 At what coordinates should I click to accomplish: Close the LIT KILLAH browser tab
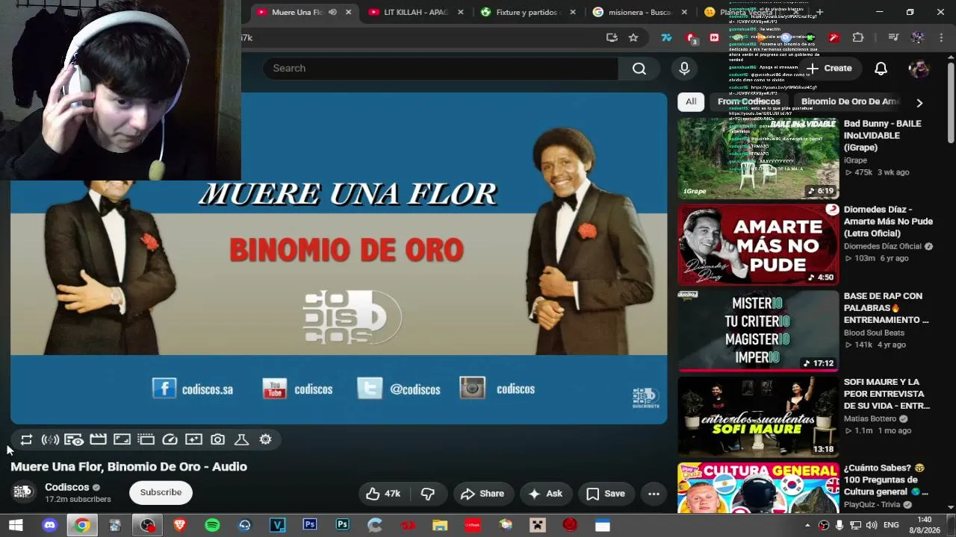coord(460,12)
